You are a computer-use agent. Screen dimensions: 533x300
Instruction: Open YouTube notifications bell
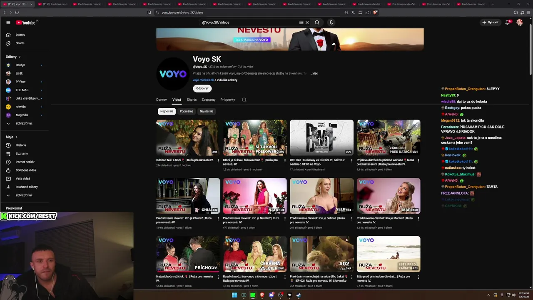(507, 22)
